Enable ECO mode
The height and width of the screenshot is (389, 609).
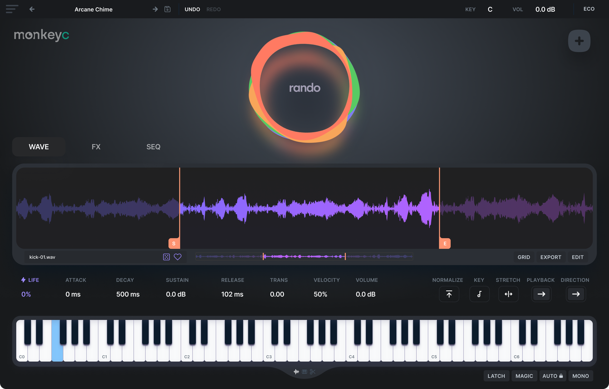589,9
